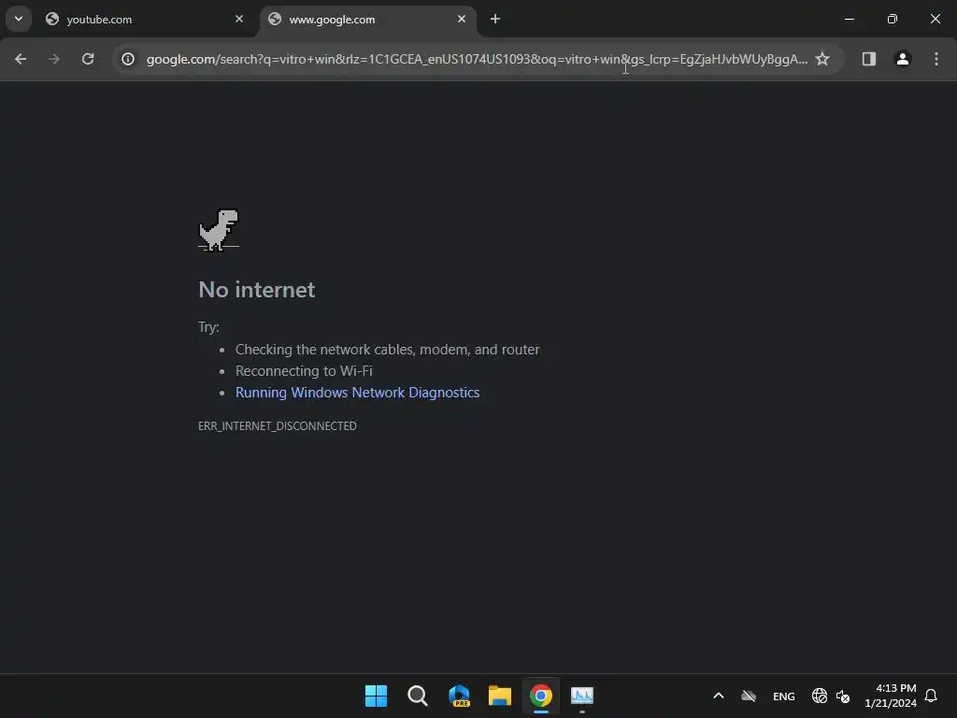Open Windows taskbar search

coord(418,696)
